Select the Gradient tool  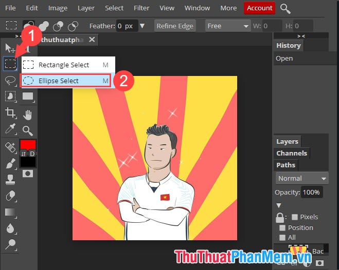[10, 211]
